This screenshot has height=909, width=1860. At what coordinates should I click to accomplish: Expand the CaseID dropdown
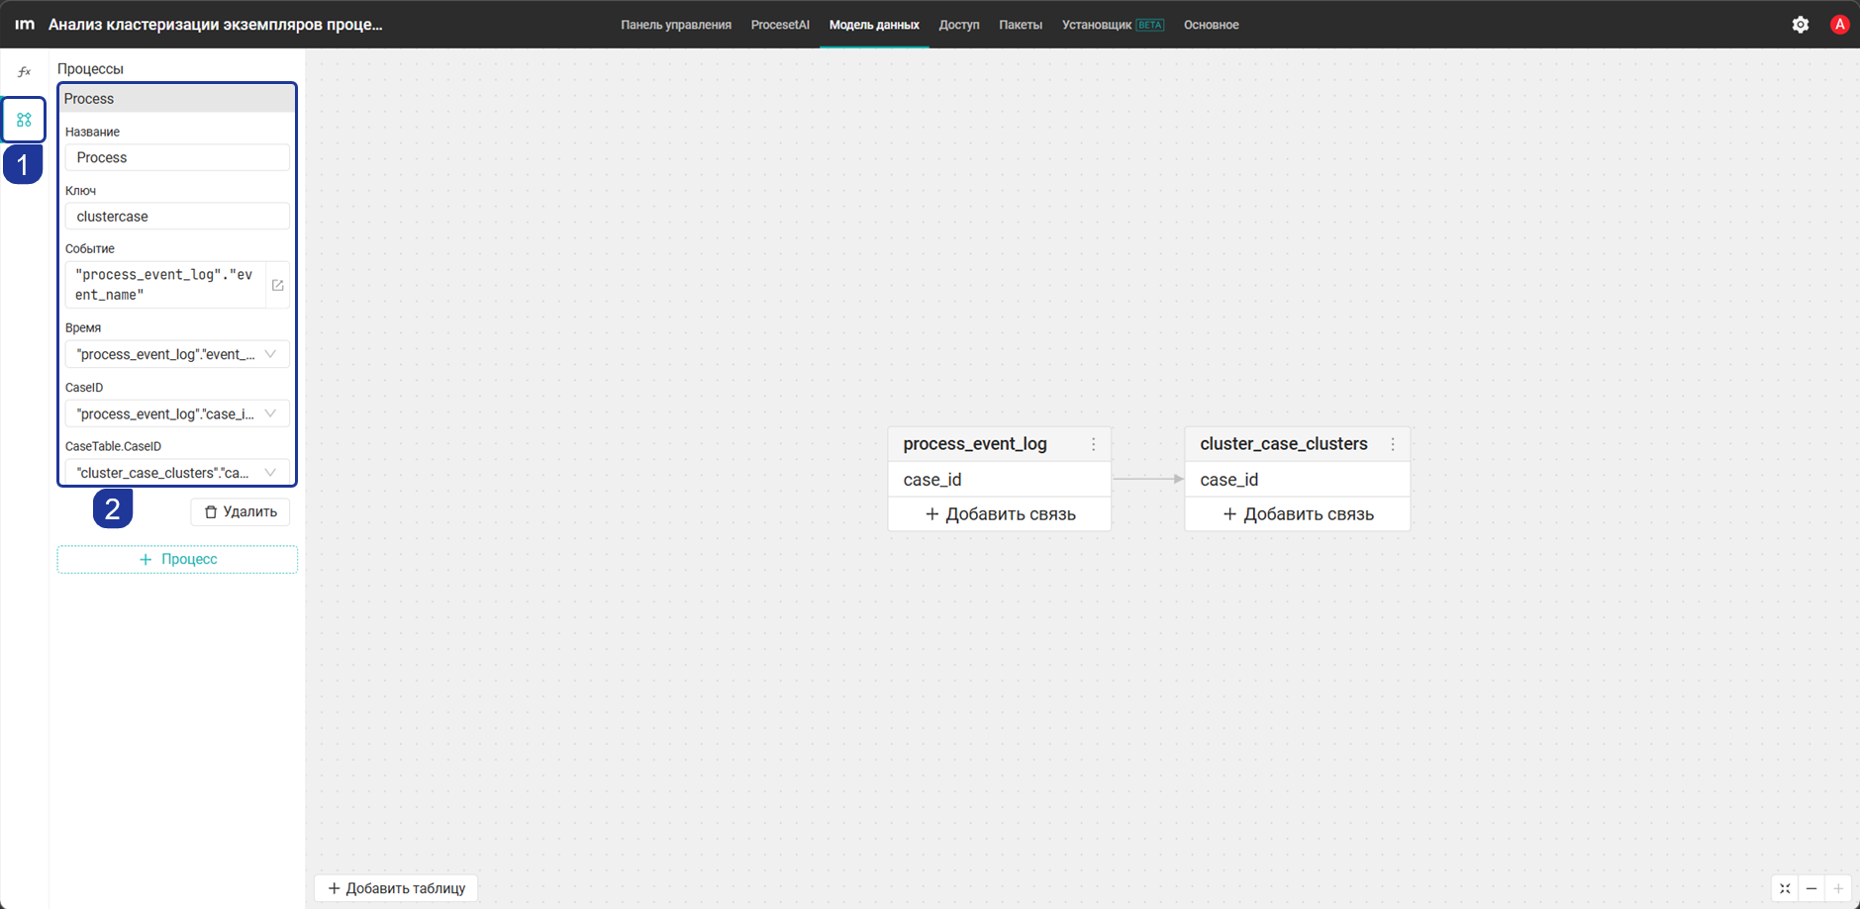coord(177,413)
